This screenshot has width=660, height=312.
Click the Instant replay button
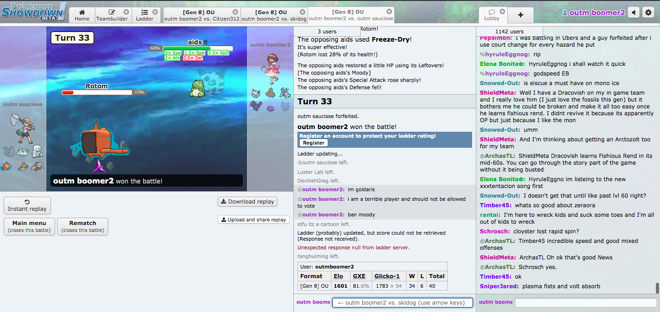pyautogui.click(x=27, y=205)
